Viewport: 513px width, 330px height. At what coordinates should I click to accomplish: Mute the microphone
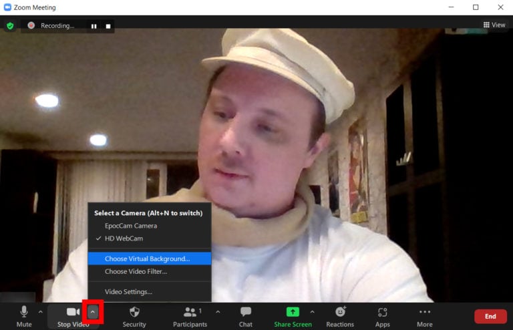click(24, 315)
